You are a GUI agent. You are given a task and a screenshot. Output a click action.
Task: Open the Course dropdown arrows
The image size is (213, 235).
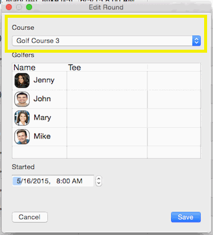(x=196, y=41)
